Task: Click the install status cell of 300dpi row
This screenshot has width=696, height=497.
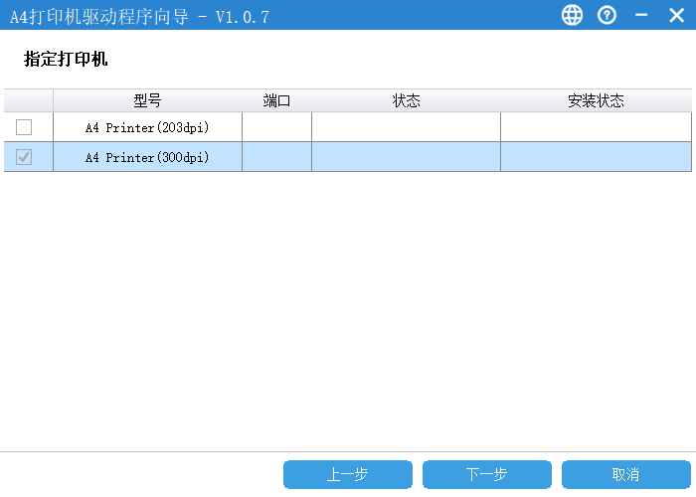Action: click(x=597, y=157)
